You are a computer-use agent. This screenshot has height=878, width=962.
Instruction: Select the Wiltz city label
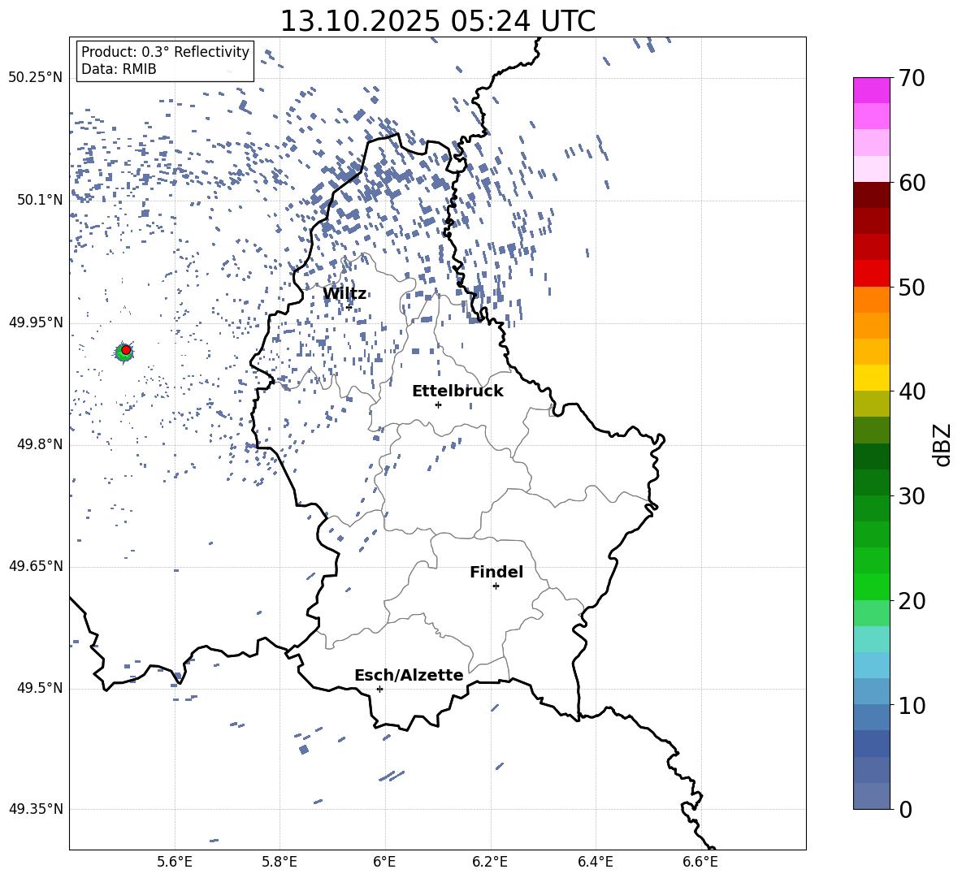tap(344, 294)
